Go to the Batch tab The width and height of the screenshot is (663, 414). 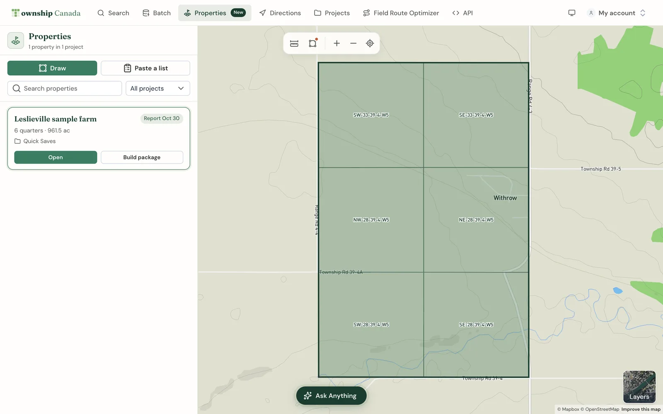click(157, 13)
